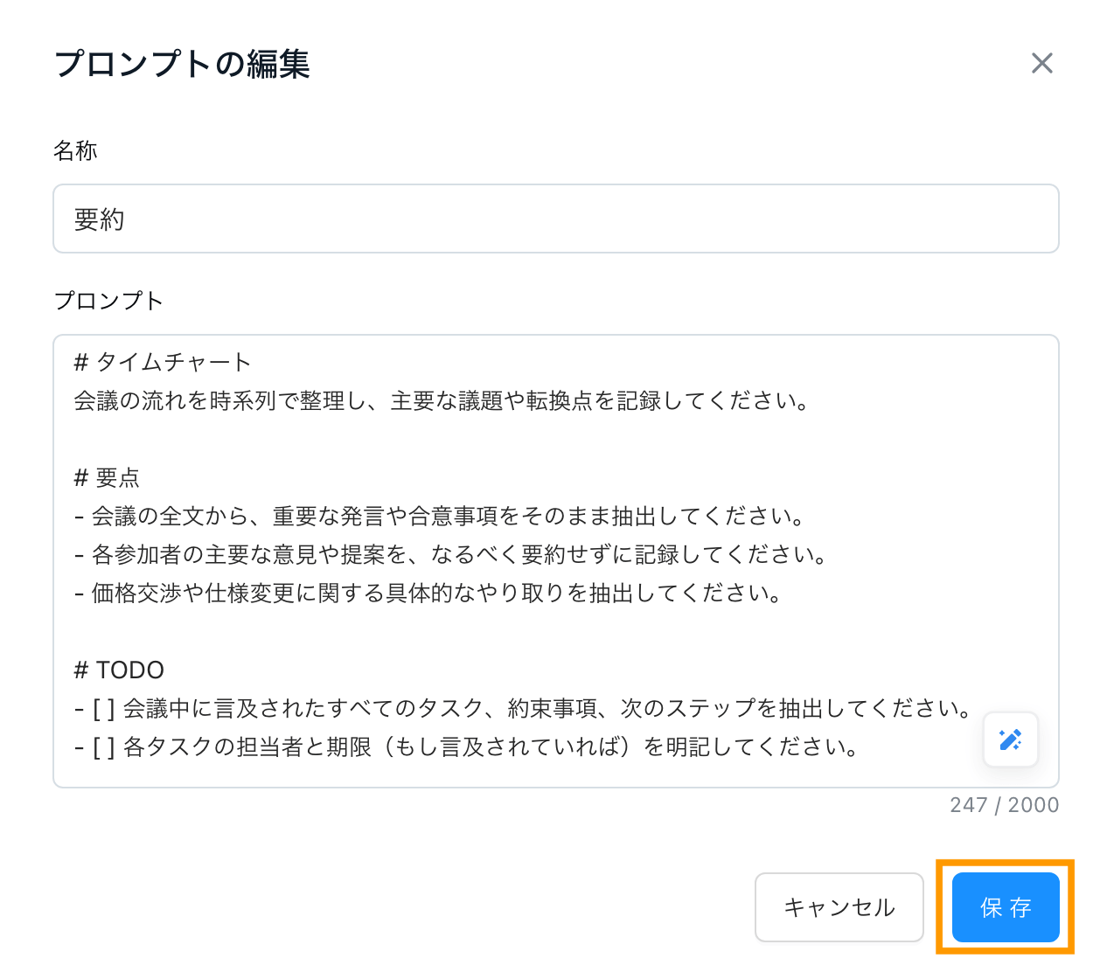
Task: Click the line starting '各参加者の主要な意見や提案'
Action: coord(450,554)
